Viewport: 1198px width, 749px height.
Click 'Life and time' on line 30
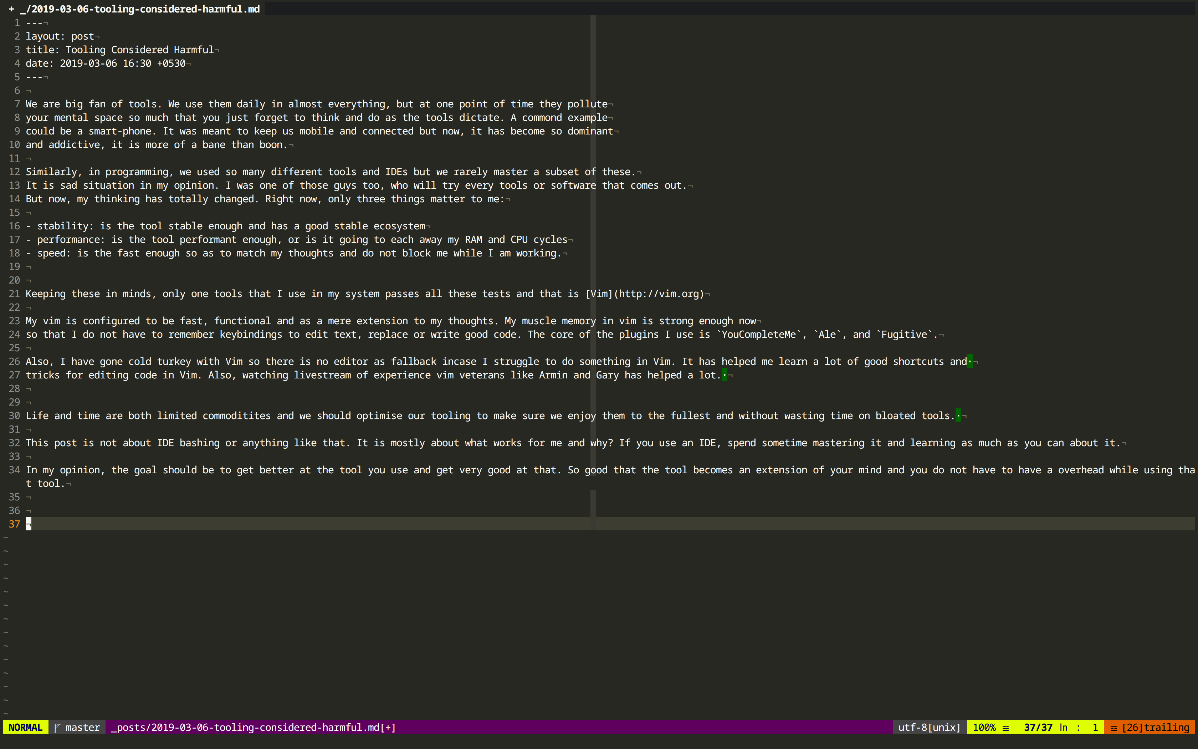click(63, 416)
